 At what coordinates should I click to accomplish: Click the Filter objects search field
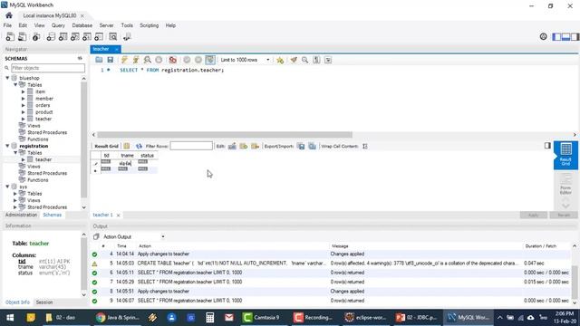[x=48, y=68]
